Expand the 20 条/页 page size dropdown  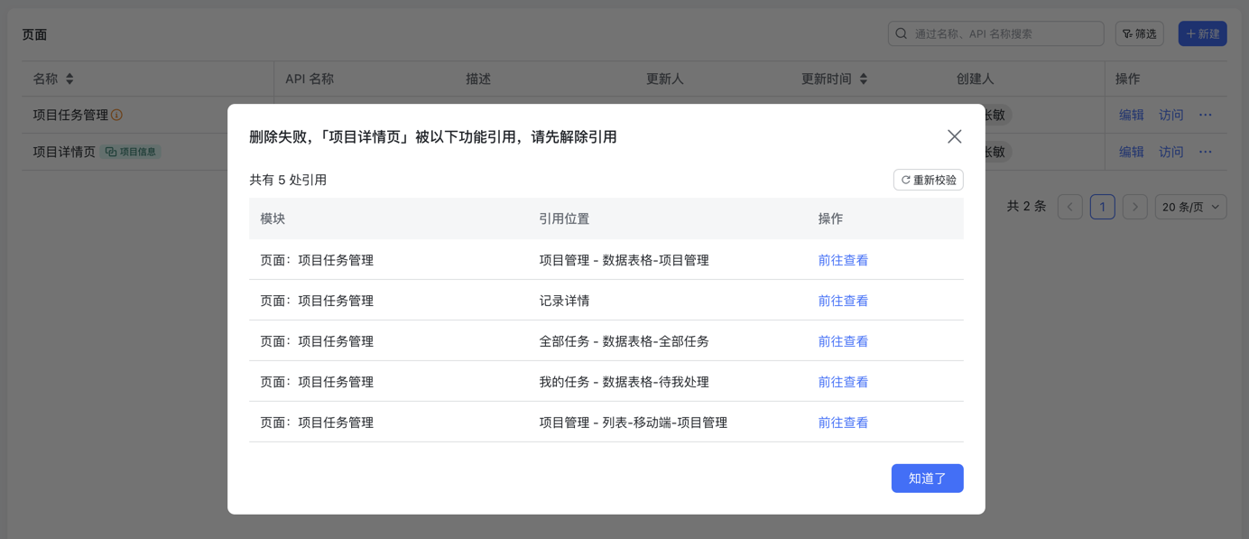click(x=1191, y=207)
